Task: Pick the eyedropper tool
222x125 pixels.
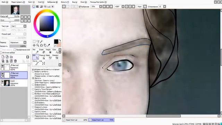Action: point(49,45)
